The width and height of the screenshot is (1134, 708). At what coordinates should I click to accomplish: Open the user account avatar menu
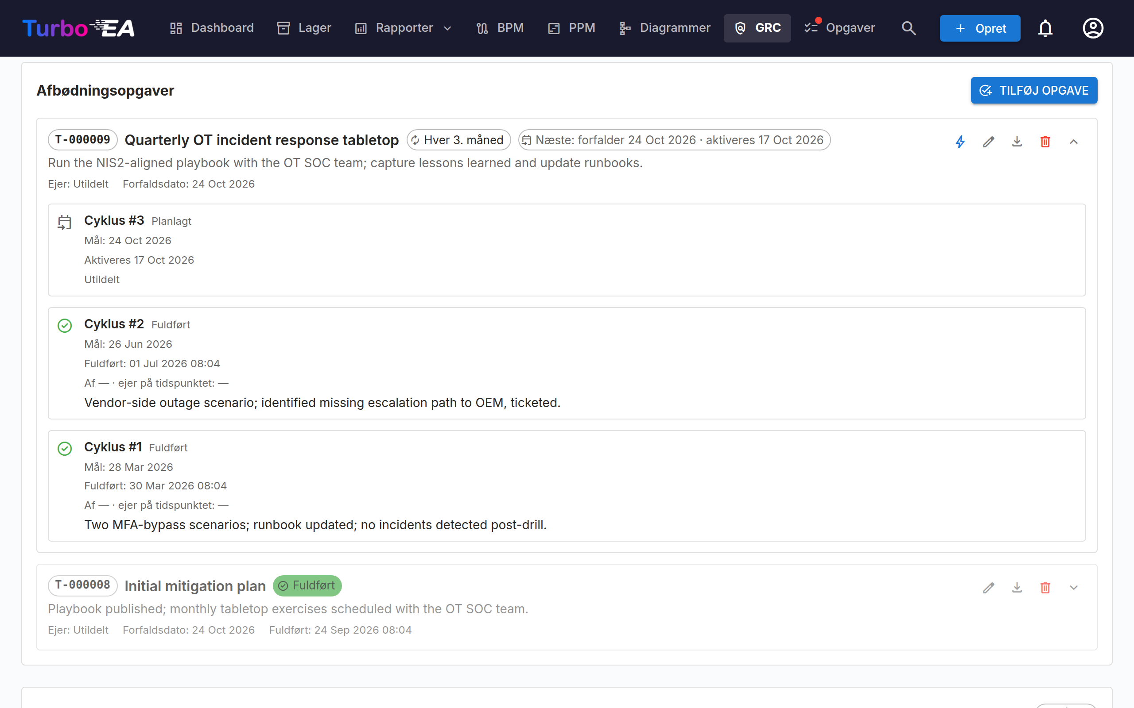(x=1093, y=28)
